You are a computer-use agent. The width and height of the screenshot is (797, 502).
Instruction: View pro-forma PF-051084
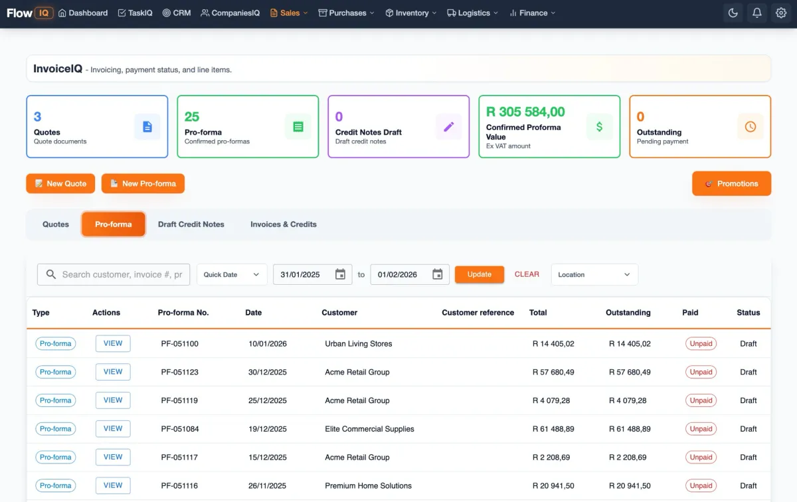113,428
